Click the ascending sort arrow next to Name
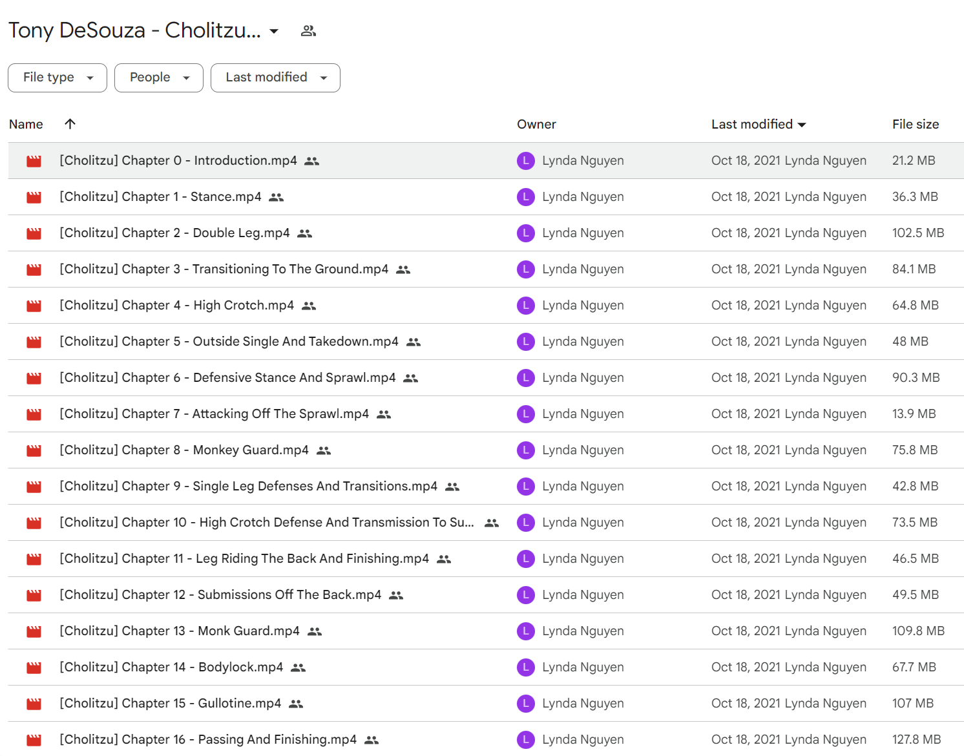 tap(70, 123)
